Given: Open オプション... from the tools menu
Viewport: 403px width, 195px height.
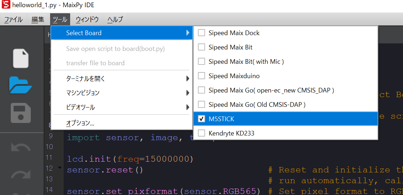Looking at the screenshot, I should coord(80,123).
